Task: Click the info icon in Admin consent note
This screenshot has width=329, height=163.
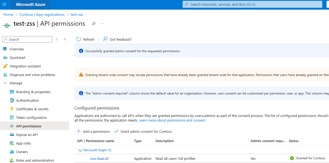Action: 81,93
